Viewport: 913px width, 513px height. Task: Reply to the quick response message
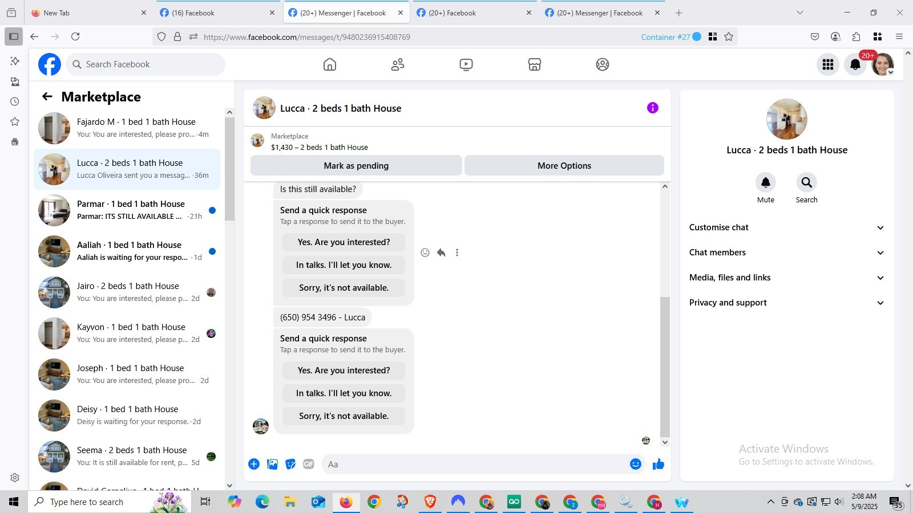coord(441,253)
